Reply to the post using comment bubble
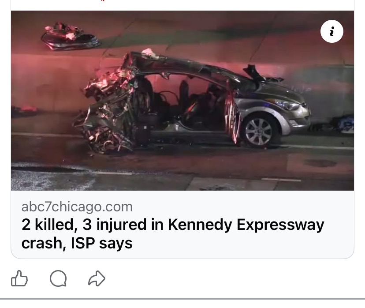Viewport: 365px width, 308px height. (x=58, y=278)
